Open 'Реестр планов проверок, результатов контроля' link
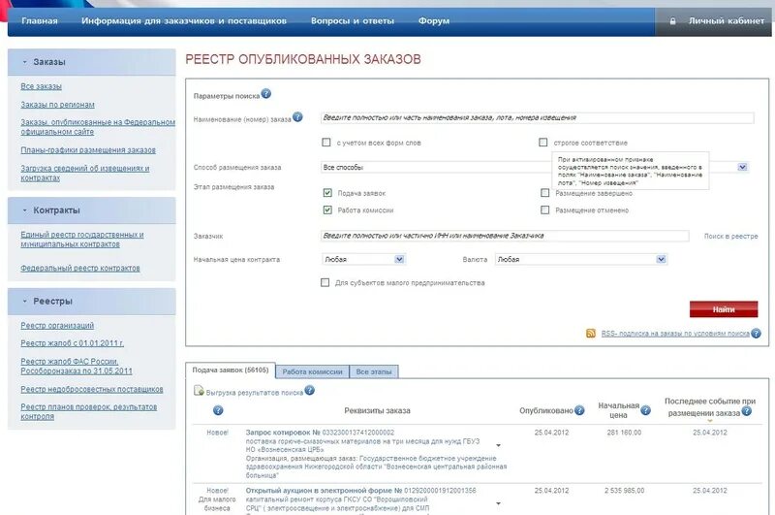The width and height of the screenshot is (775, 515). click(88, 411)
